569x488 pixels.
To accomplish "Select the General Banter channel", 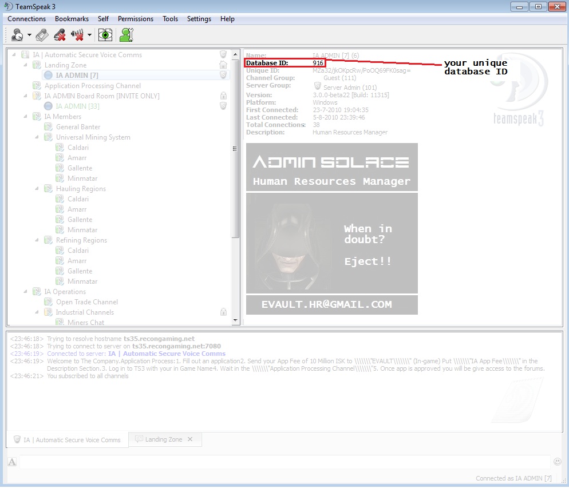I will click(x=78, y=127).
